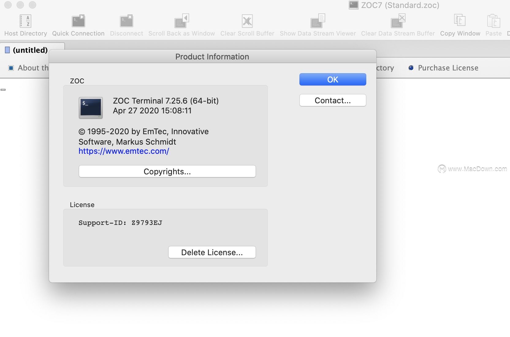Screen dimensions: 510x337
Task: Click the Apr 27 2020 15:08:11 build date
Action: point(152,111)
